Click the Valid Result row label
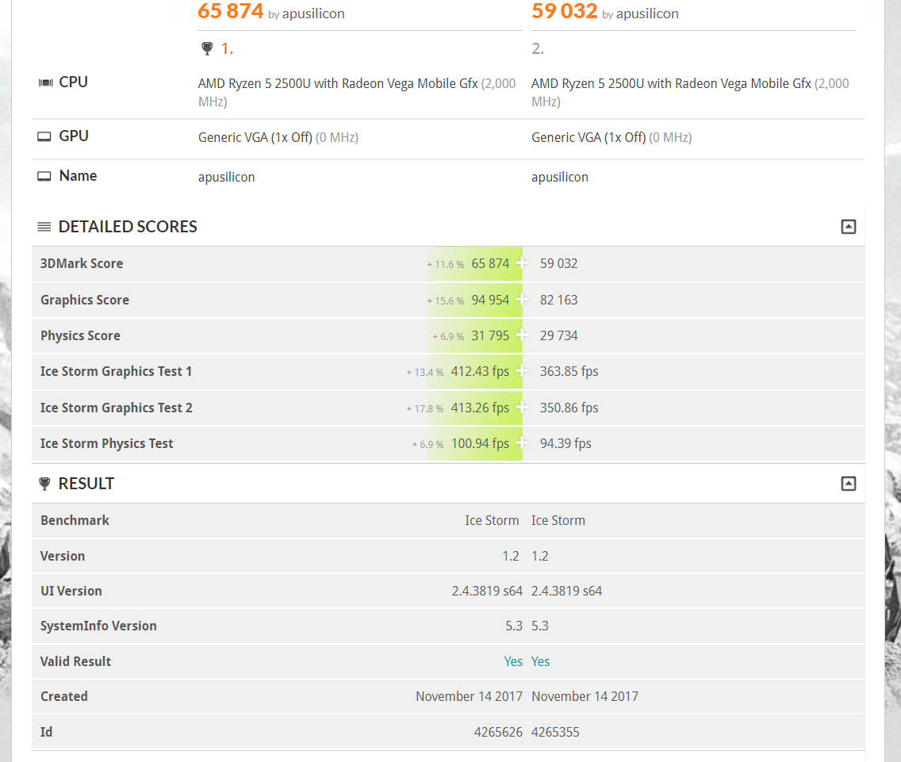Image resolution: width=901 pixels, height=762 pixels. click(75, 661)
